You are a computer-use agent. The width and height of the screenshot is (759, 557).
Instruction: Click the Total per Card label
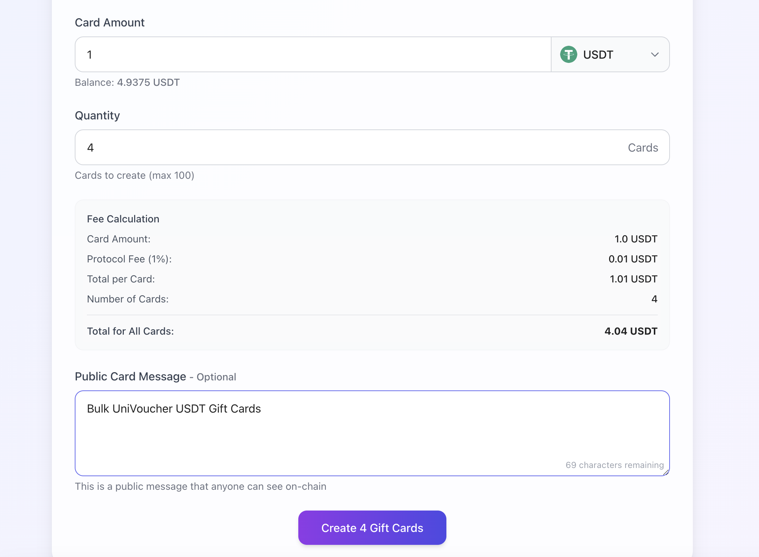click(x=121, y=279)
